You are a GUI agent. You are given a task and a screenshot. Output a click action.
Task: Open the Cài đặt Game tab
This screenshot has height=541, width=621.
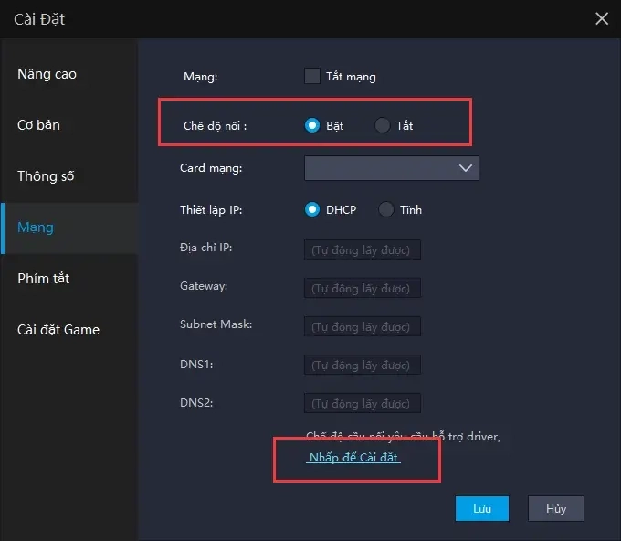(58, 329)
